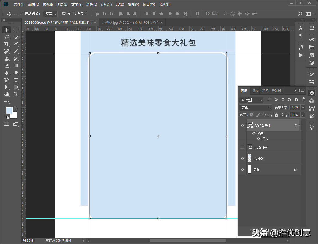Image resolution: width=318 pixels, height=244 pixels.
Task: Filter layers by pixel layers
Action: (x=269, y=100)
